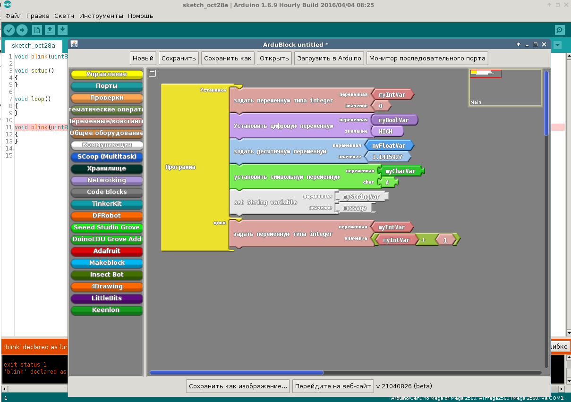Open the Скетч menu
The width and height of the screenshot is (571, 402).
coord(64,16)
